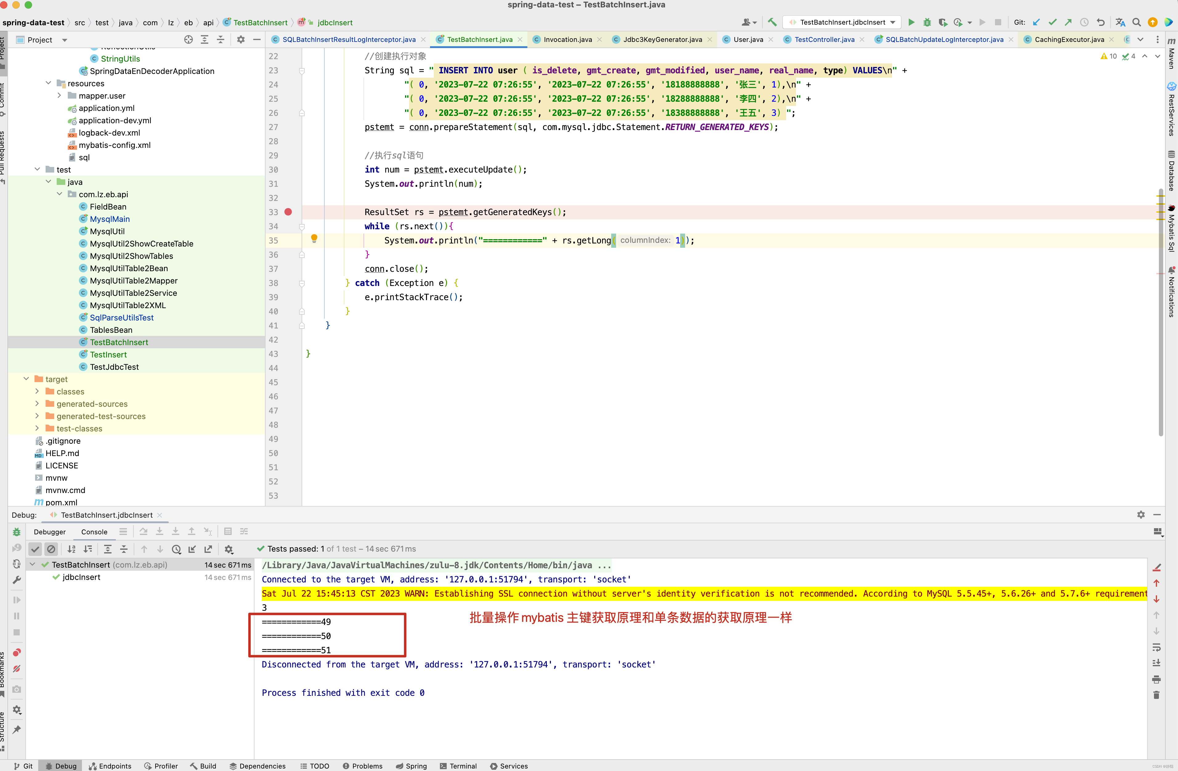View breakpoints with the double red dot icon

coord(16,653)
